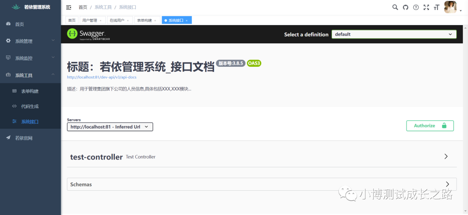Image resolution: width=468 pixels, height=215 pixels.
Task: Click the 若依管理系统 logo icon
Action: [x=16, y=7]
